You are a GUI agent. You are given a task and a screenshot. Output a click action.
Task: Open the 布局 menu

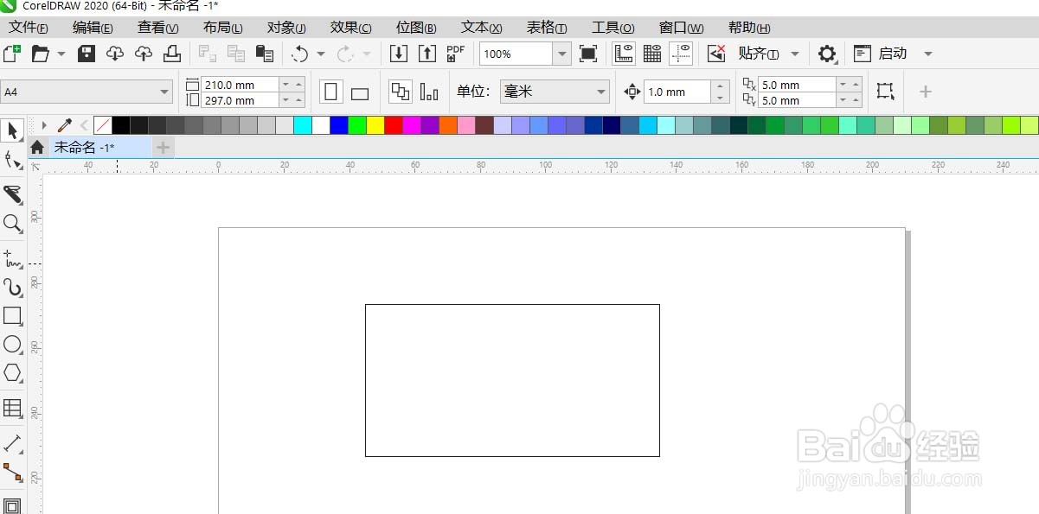(x=222, y=28)
